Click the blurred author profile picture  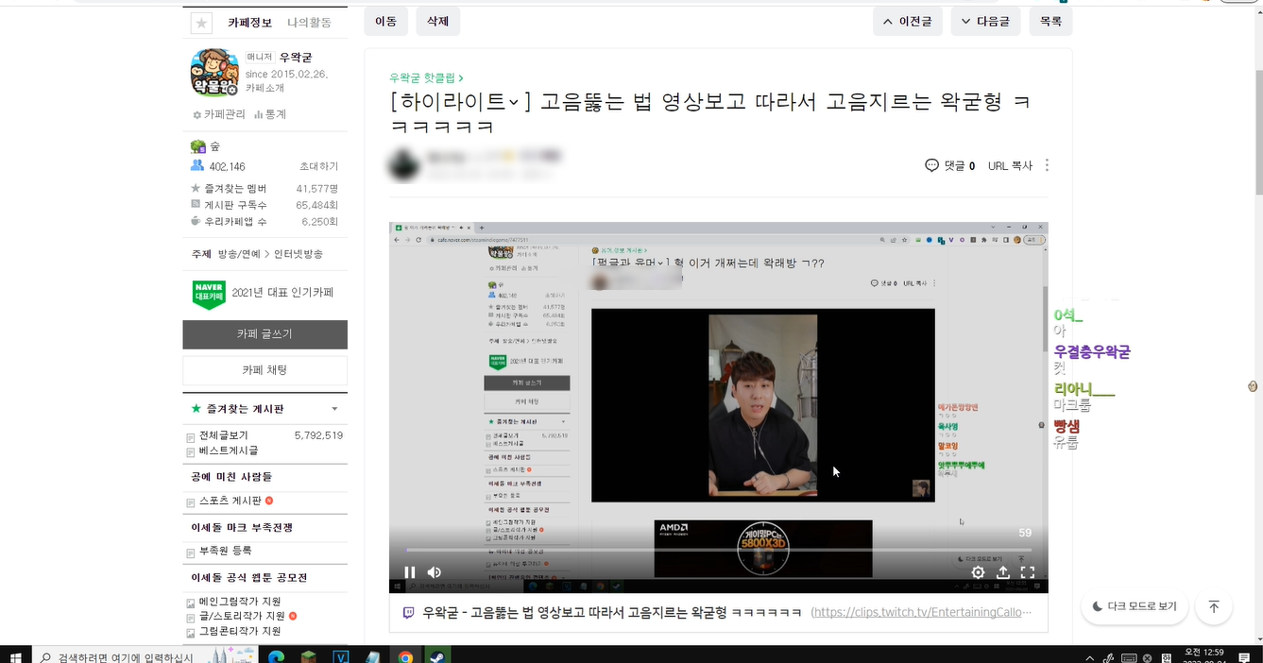point(404,165)
